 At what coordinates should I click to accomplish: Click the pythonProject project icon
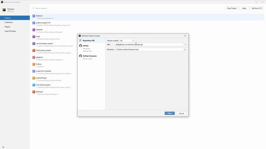click(x=34, y=78)
